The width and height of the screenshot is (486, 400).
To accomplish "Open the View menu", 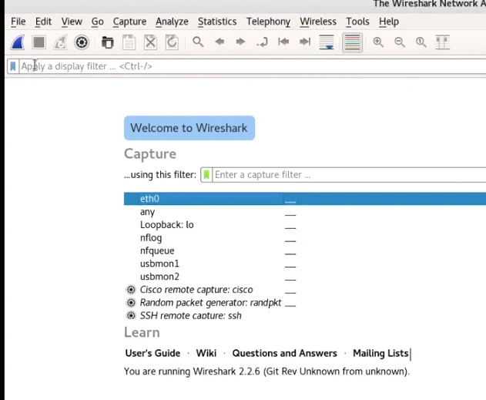I will pyautogui.click(x=72, y=22).
